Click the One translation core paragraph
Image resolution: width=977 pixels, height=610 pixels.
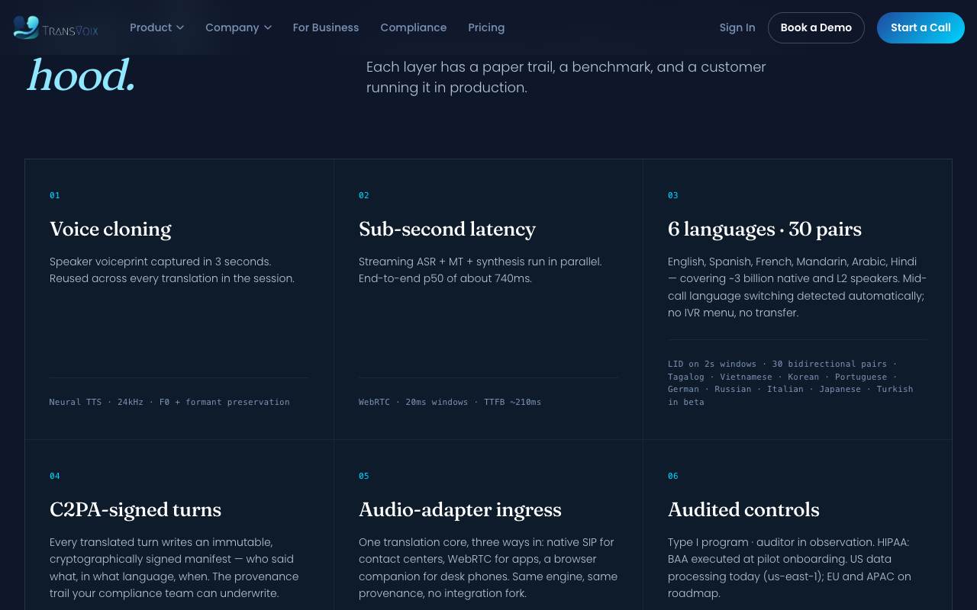[x=488, y=567]
